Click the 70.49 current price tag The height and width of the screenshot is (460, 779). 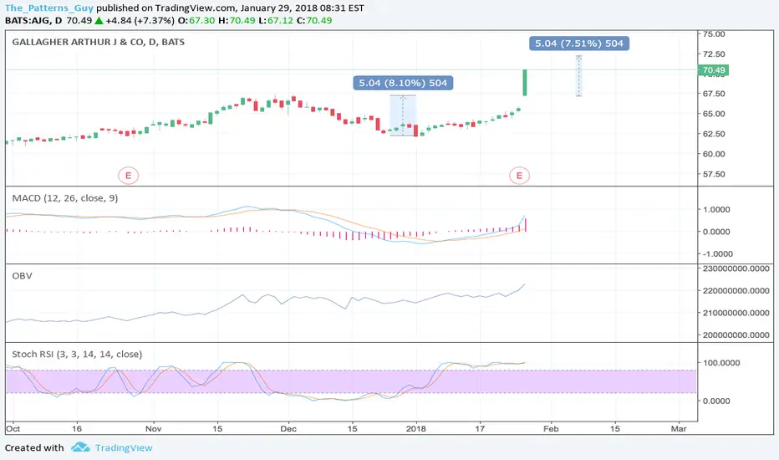click(713, 70)
